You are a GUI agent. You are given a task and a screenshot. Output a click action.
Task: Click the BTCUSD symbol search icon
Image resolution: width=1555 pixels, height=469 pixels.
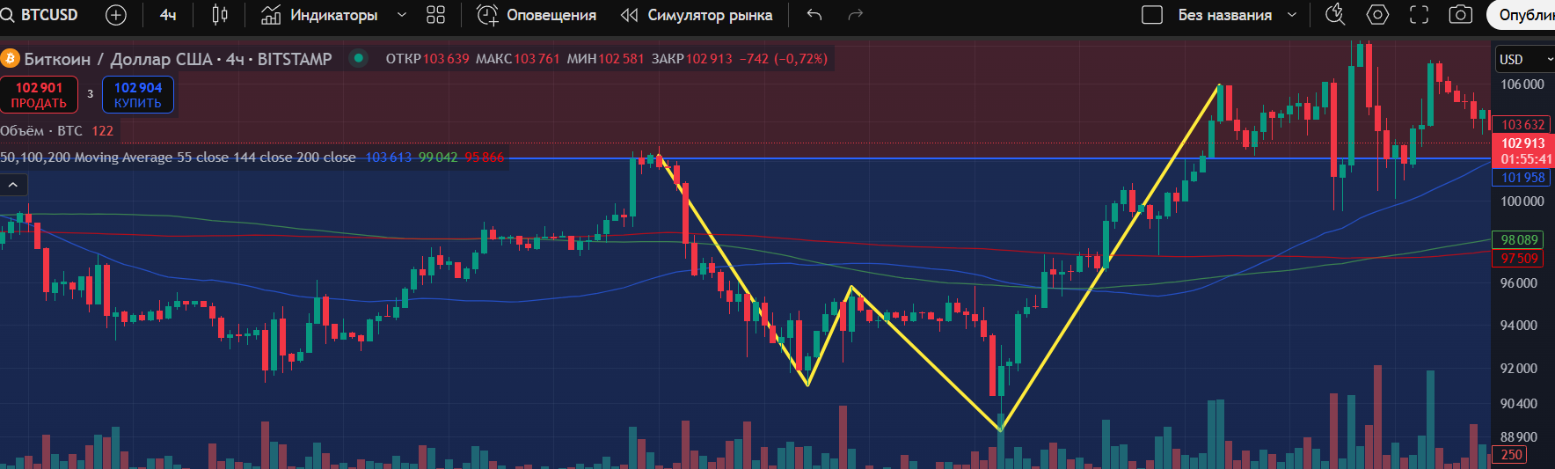(x=7, y=15)
